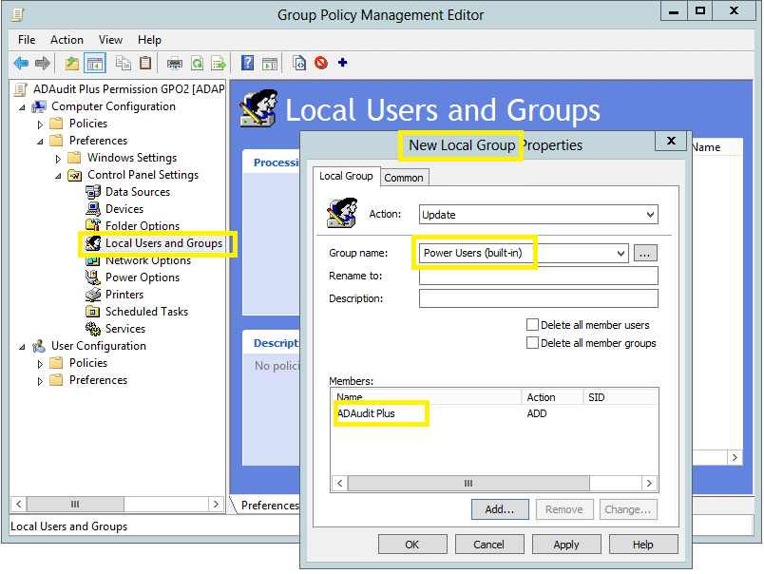Click the Print toolbar icon
The image size is (764, 574).
coord(175,64)
